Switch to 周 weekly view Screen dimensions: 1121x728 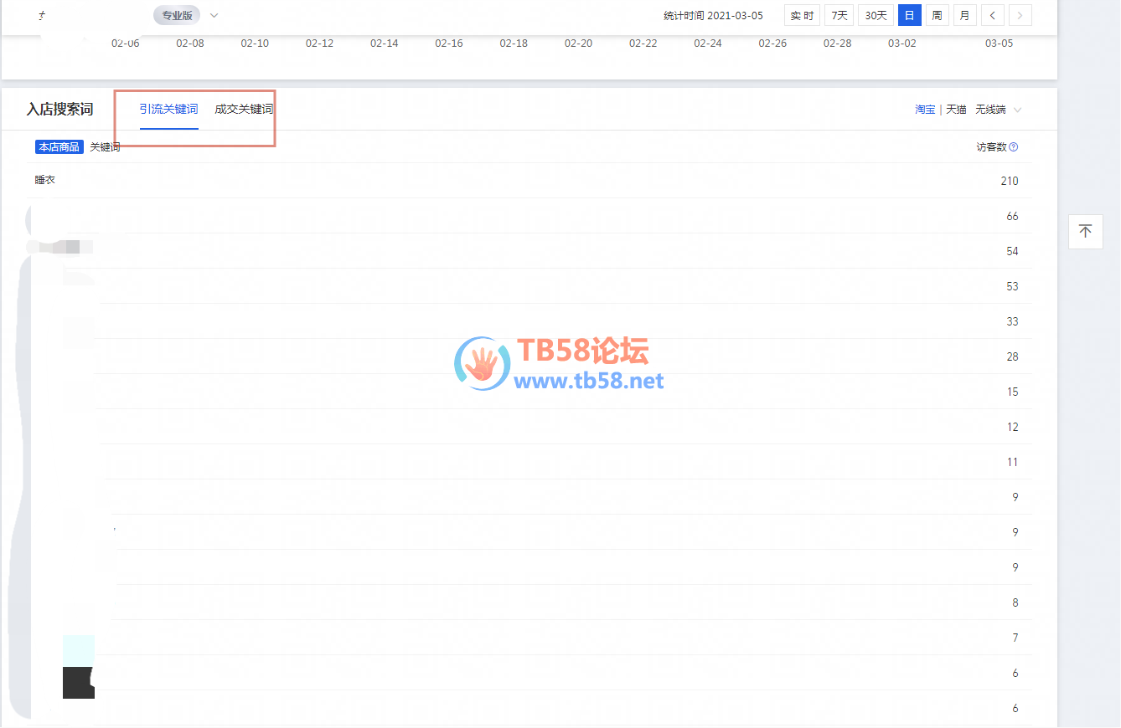[x=937, y=15]
